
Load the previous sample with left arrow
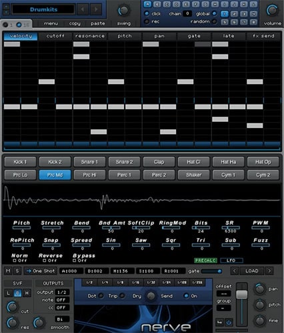235,271
